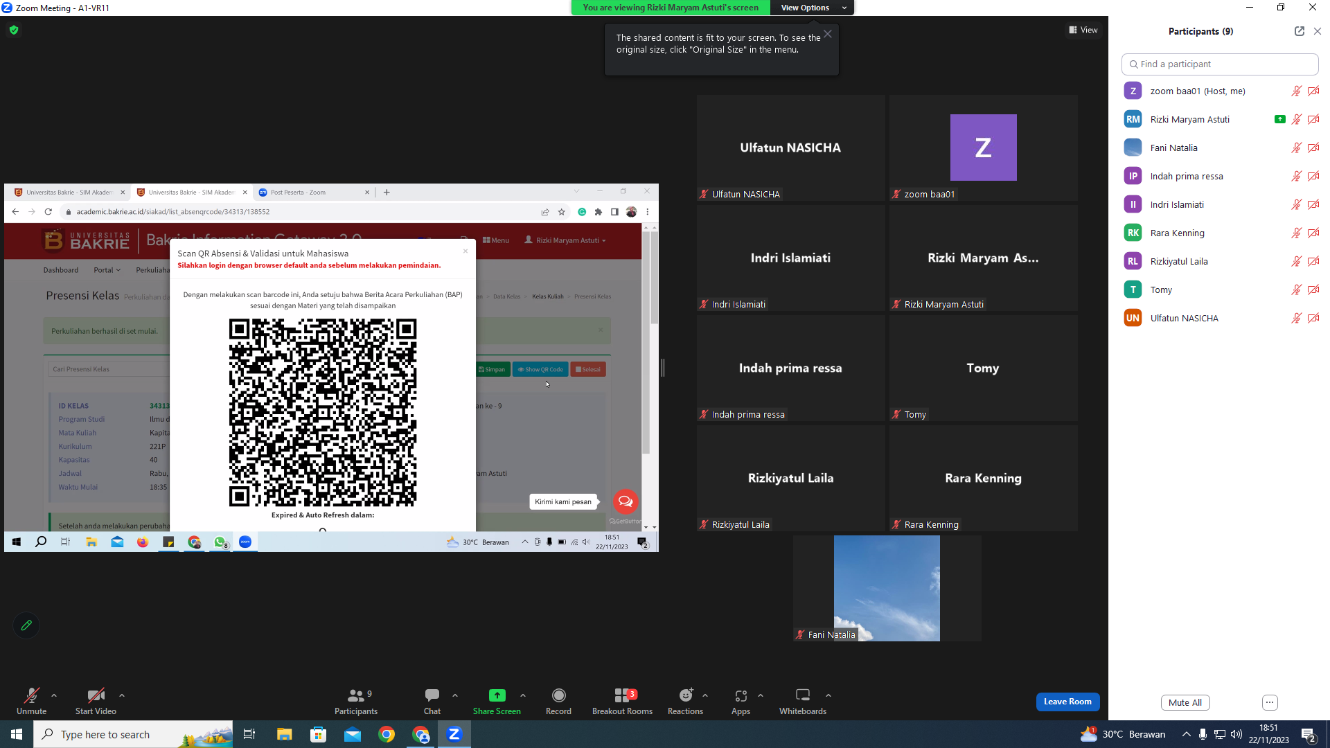Click Mute All button
1330x748 pixels.
tap(1185, 702)
